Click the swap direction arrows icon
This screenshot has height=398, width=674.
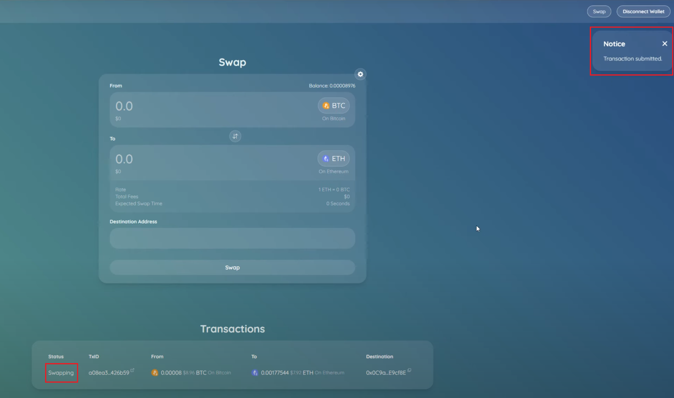tap(235, 136)
